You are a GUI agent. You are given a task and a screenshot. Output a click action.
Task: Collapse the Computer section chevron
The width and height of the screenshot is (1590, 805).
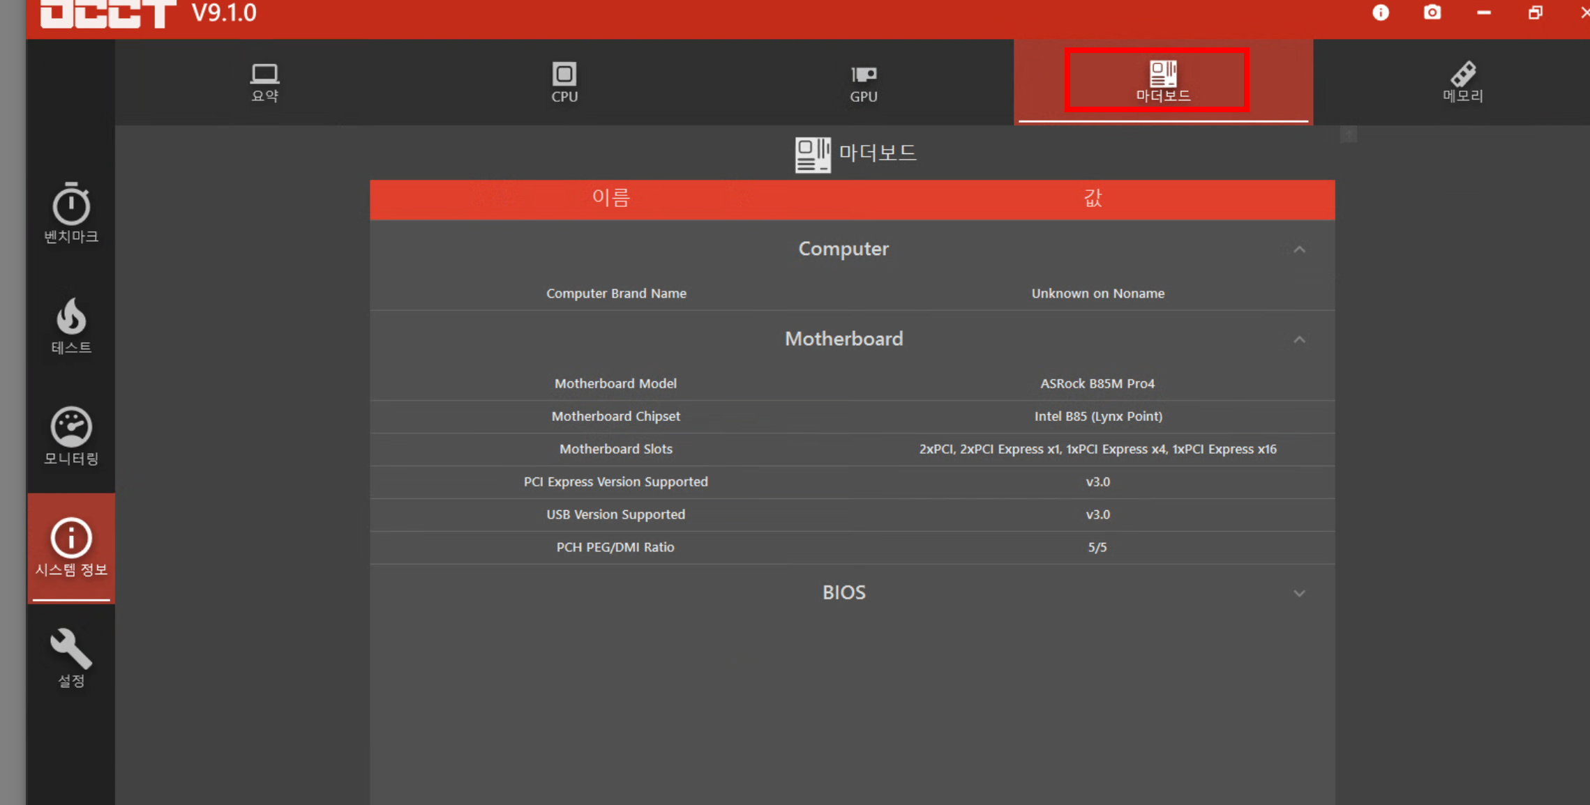[1298, 250]
